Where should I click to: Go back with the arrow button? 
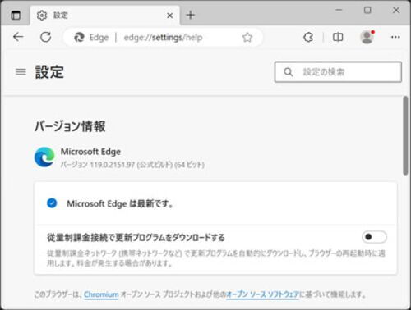(x=18, y=37)
